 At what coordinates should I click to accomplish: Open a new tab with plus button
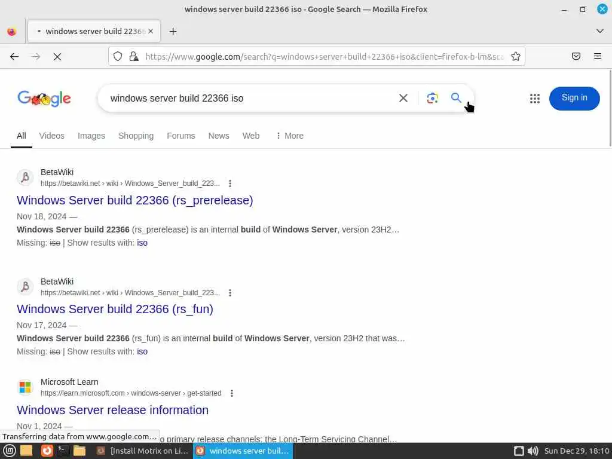[x=173, y=31]
